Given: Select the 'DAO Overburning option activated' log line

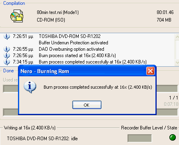Looking at the screenshot, I should point(72,49).
